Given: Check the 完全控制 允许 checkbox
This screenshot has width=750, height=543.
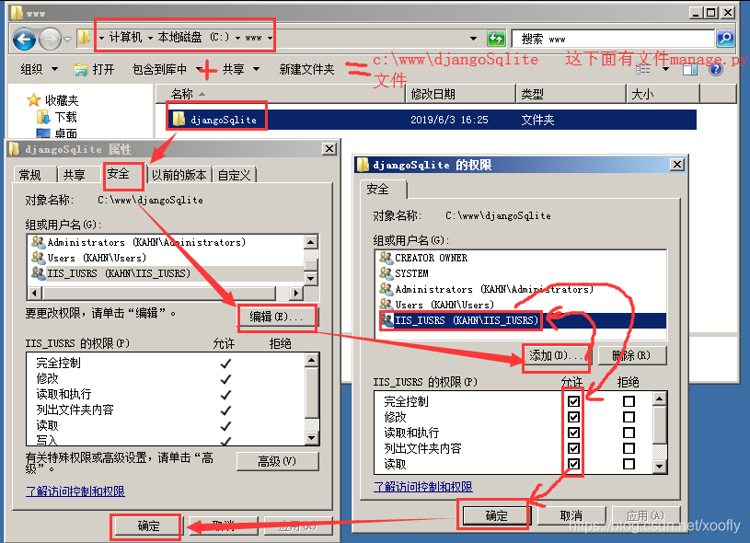Looking at the screenshot, I should click(572, 401).
